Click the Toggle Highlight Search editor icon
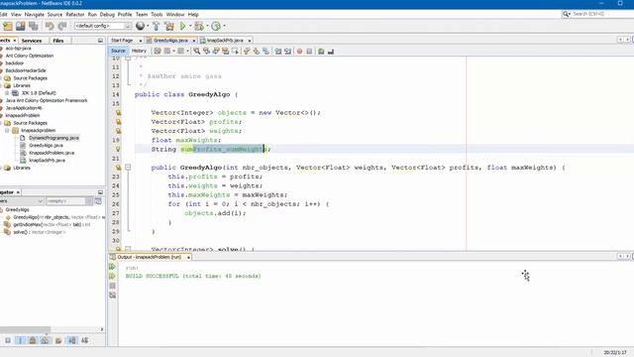Image resolution: width=634 pixels, height=357 pixels. click(226, 52)
